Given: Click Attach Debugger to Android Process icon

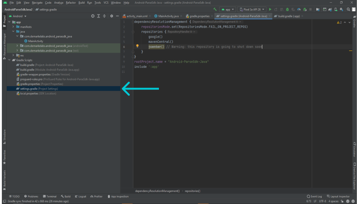Looking at the screenshot, I should point(305,9).
